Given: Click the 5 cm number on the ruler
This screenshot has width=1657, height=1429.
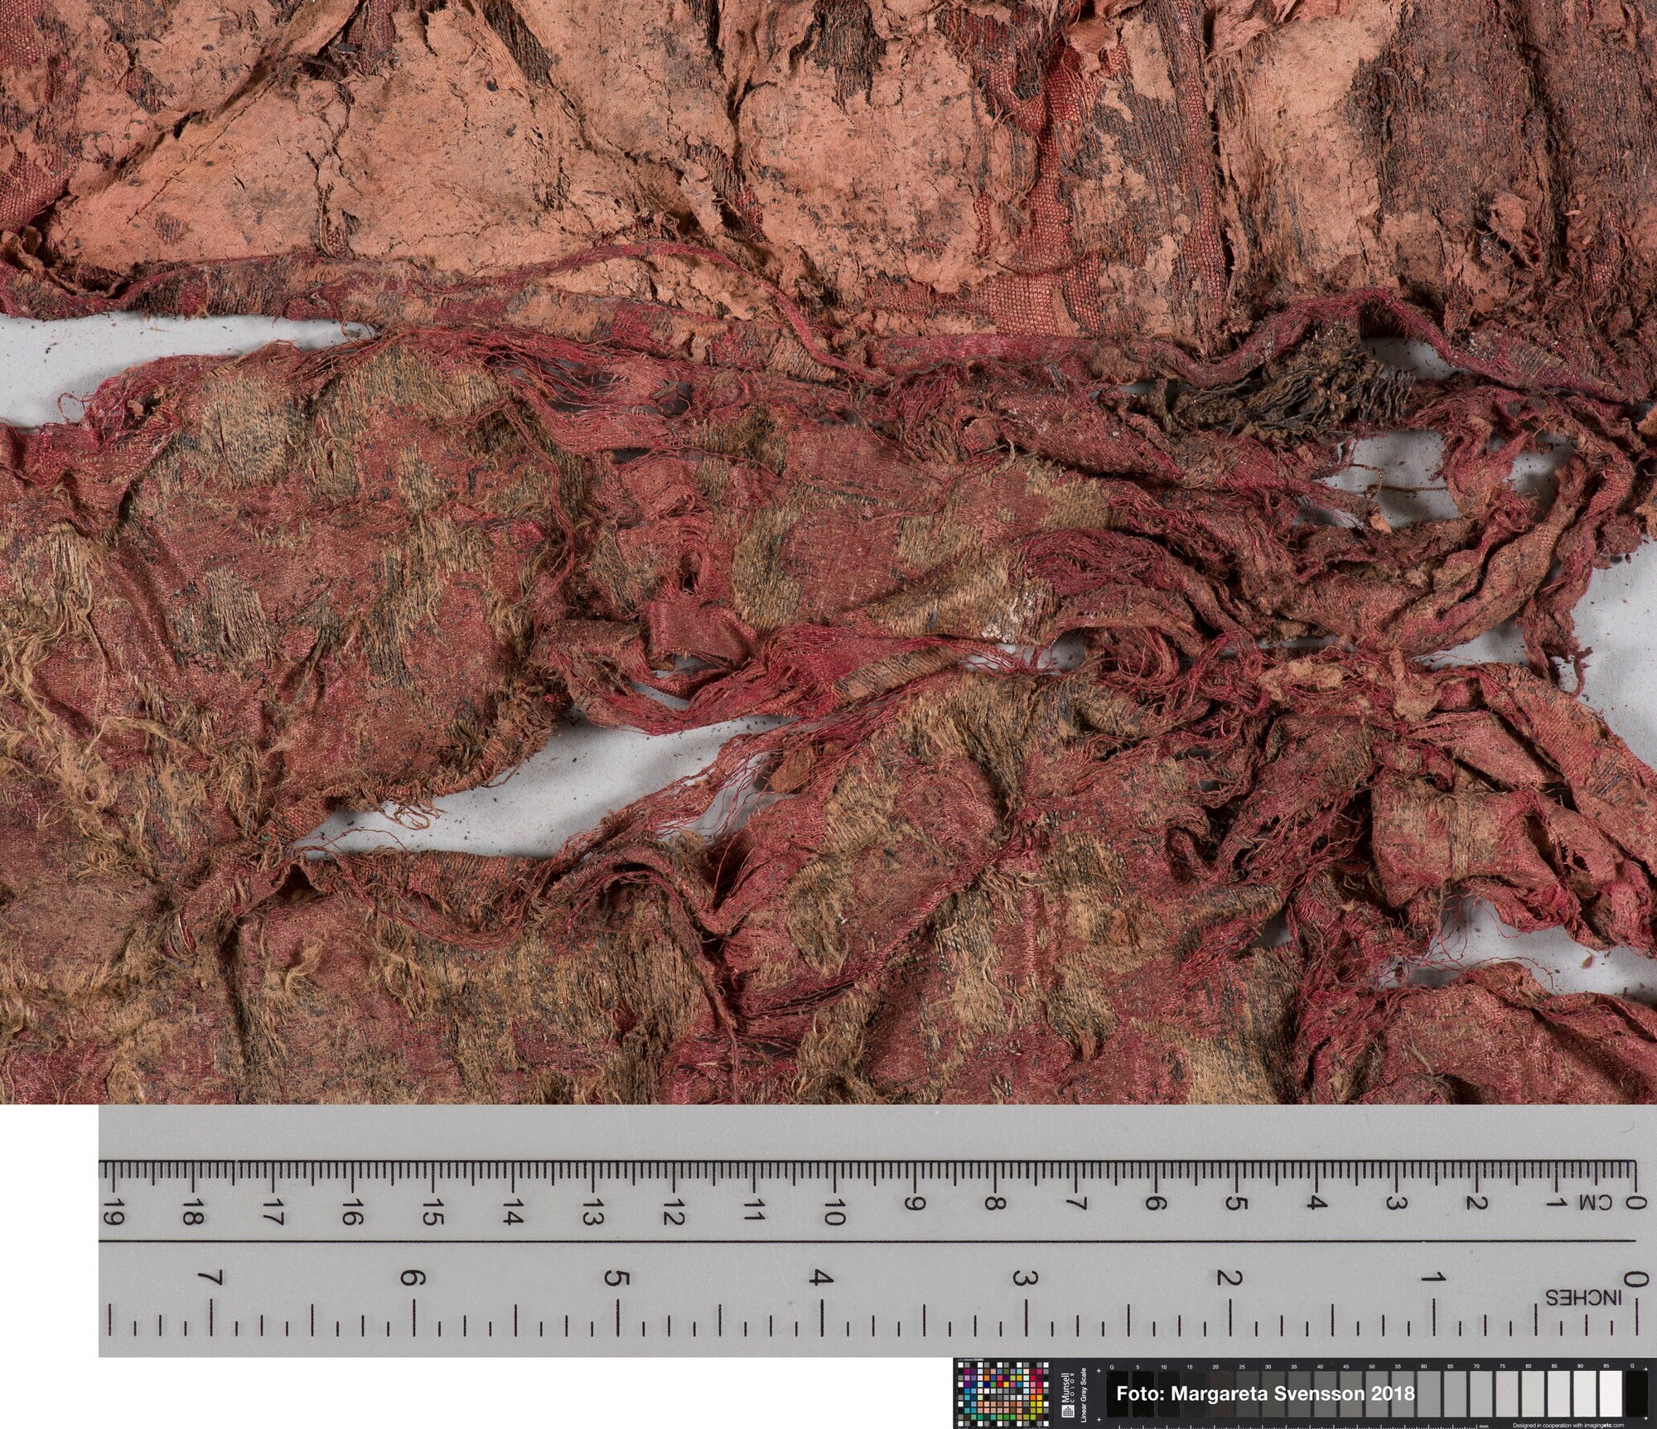Looking at the screenshot, I should pyautogui.click(x=1236, y=1201).
